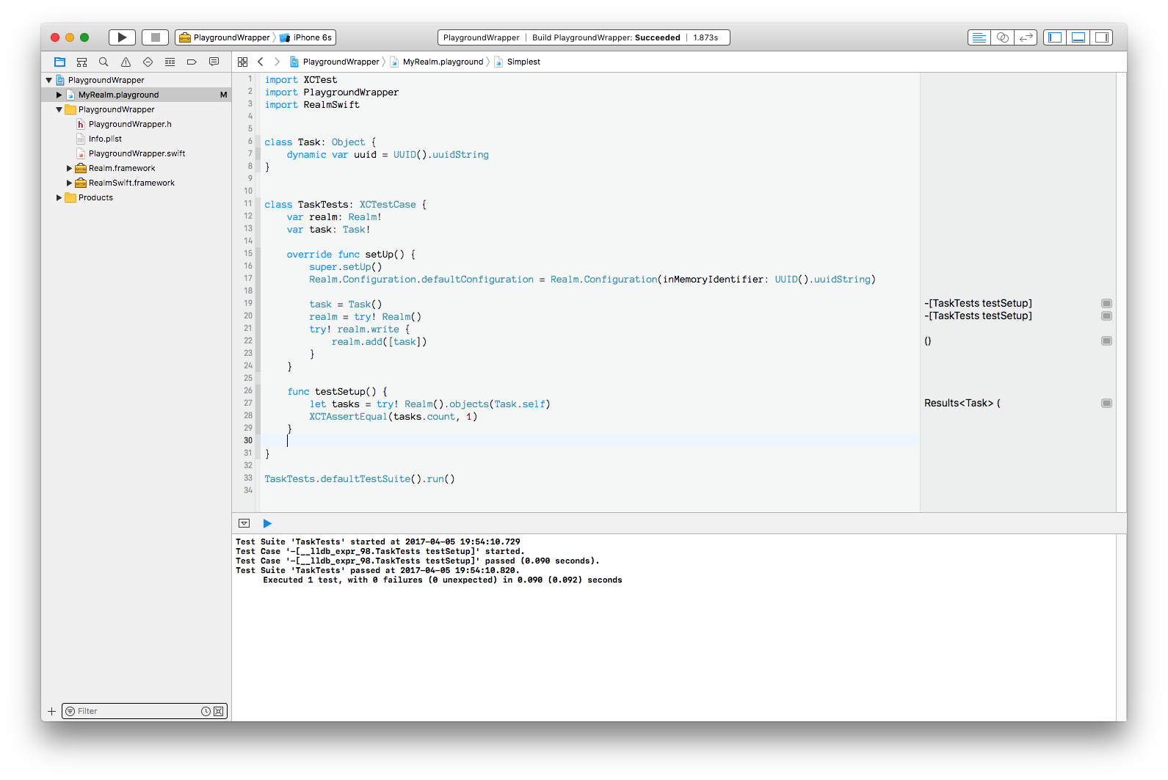Select the PlaygroundWrapper project root row
Screen dimensions: 1168x780
[137, 80]
